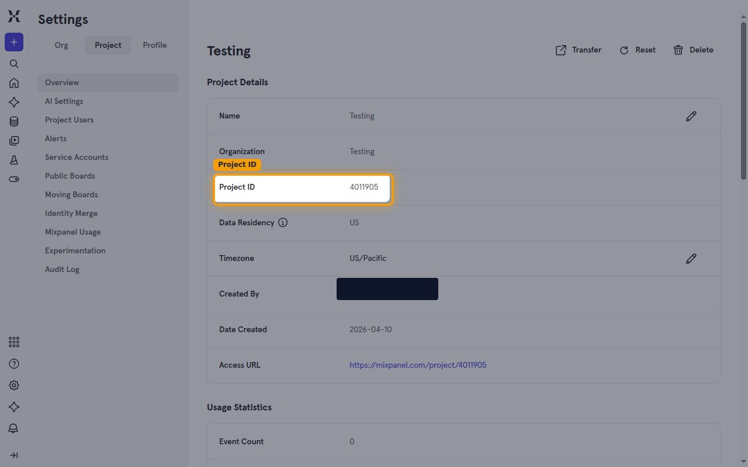The width and height of the screenshot is (748, 467).
Task: Open Mixpanel Usage section
Action: coord(108,232)
